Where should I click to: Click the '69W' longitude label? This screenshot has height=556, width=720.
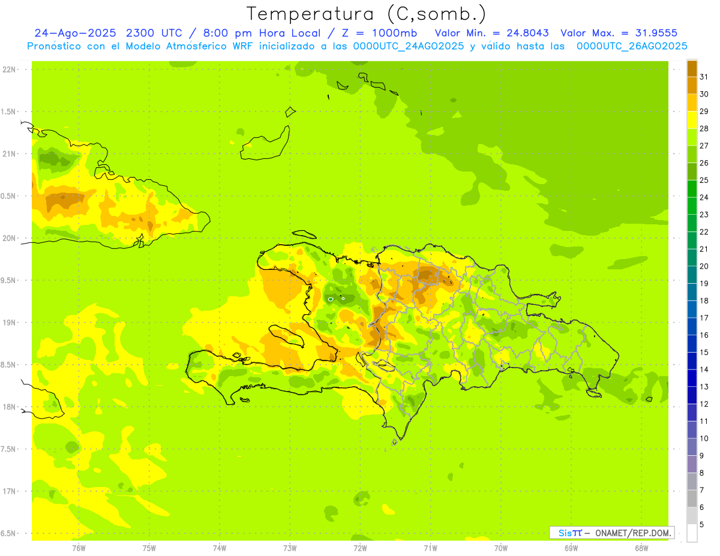[x=571, y=548]
